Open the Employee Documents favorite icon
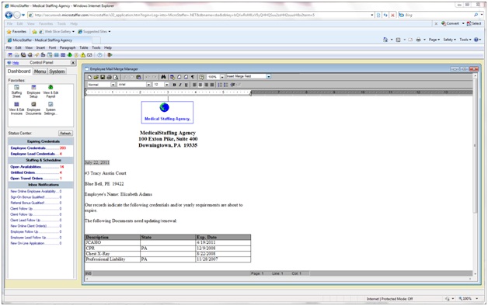 tap(33, 108)
